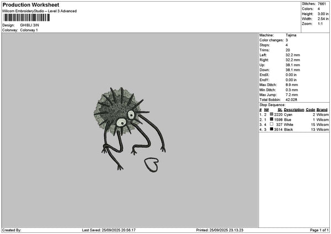Image resolution: width=331 pixels, height=234 pixels.
Task: Click the colorway value 'Colorway 1'
Action: click(x=29, y=30)
